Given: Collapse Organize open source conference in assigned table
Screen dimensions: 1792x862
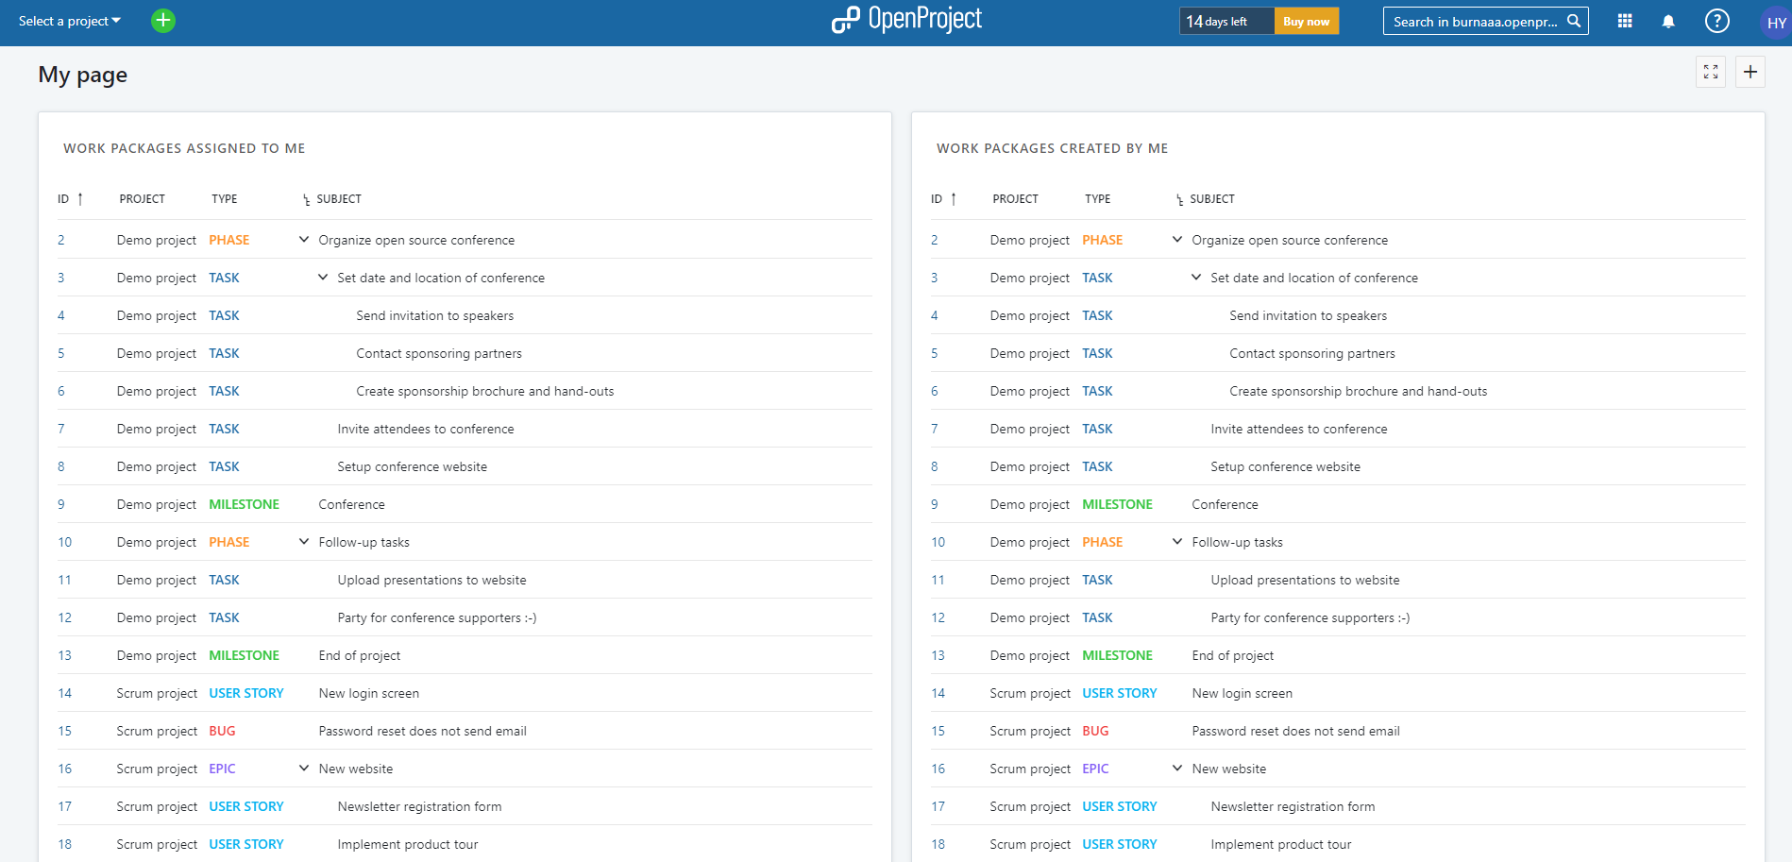Looking at the screenshot, I should coord(304,240).
